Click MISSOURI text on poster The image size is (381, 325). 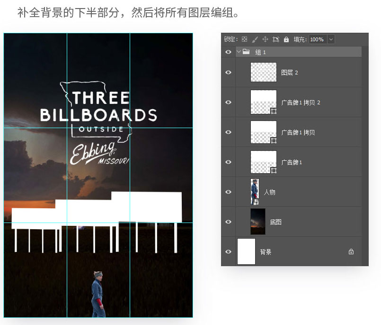pyautogui.click(x=114, y=161)
